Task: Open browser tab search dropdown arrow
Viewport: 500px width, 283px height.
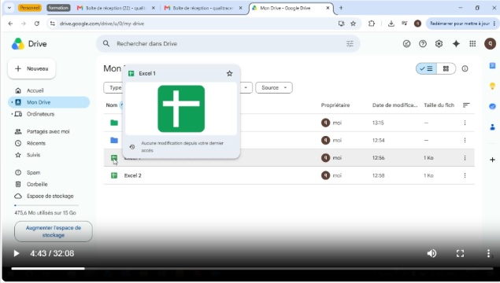Action: pos(9,8)
